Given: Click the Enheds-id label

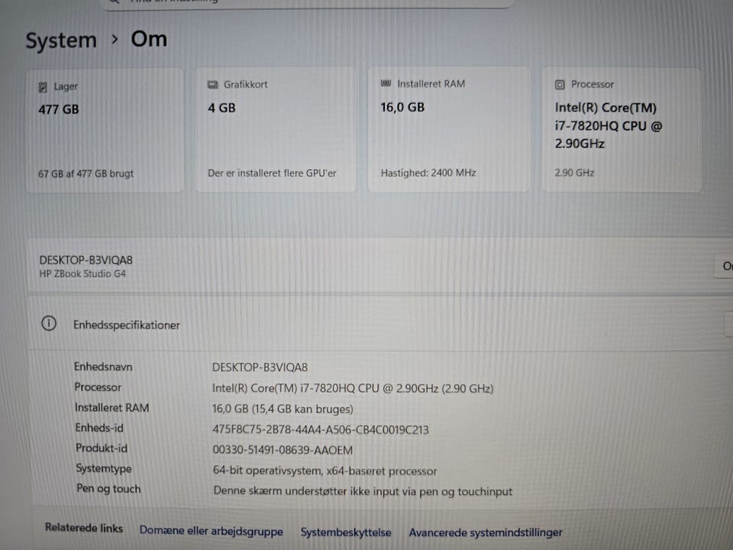Looking at the screenshot, I should coord(99,428).
